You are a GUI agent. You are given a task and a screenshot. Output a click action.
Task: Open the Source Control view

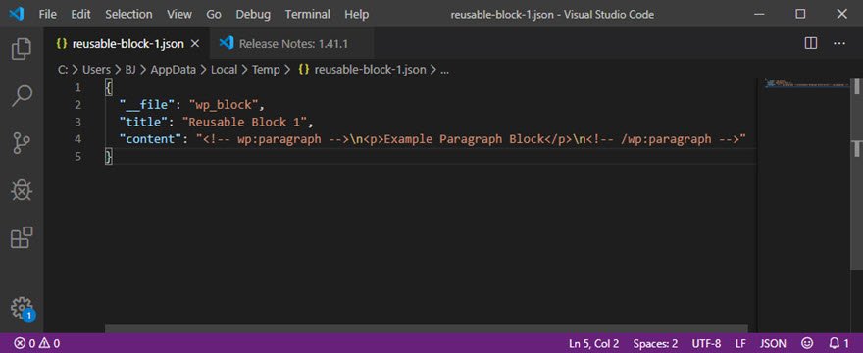[22, 143]
